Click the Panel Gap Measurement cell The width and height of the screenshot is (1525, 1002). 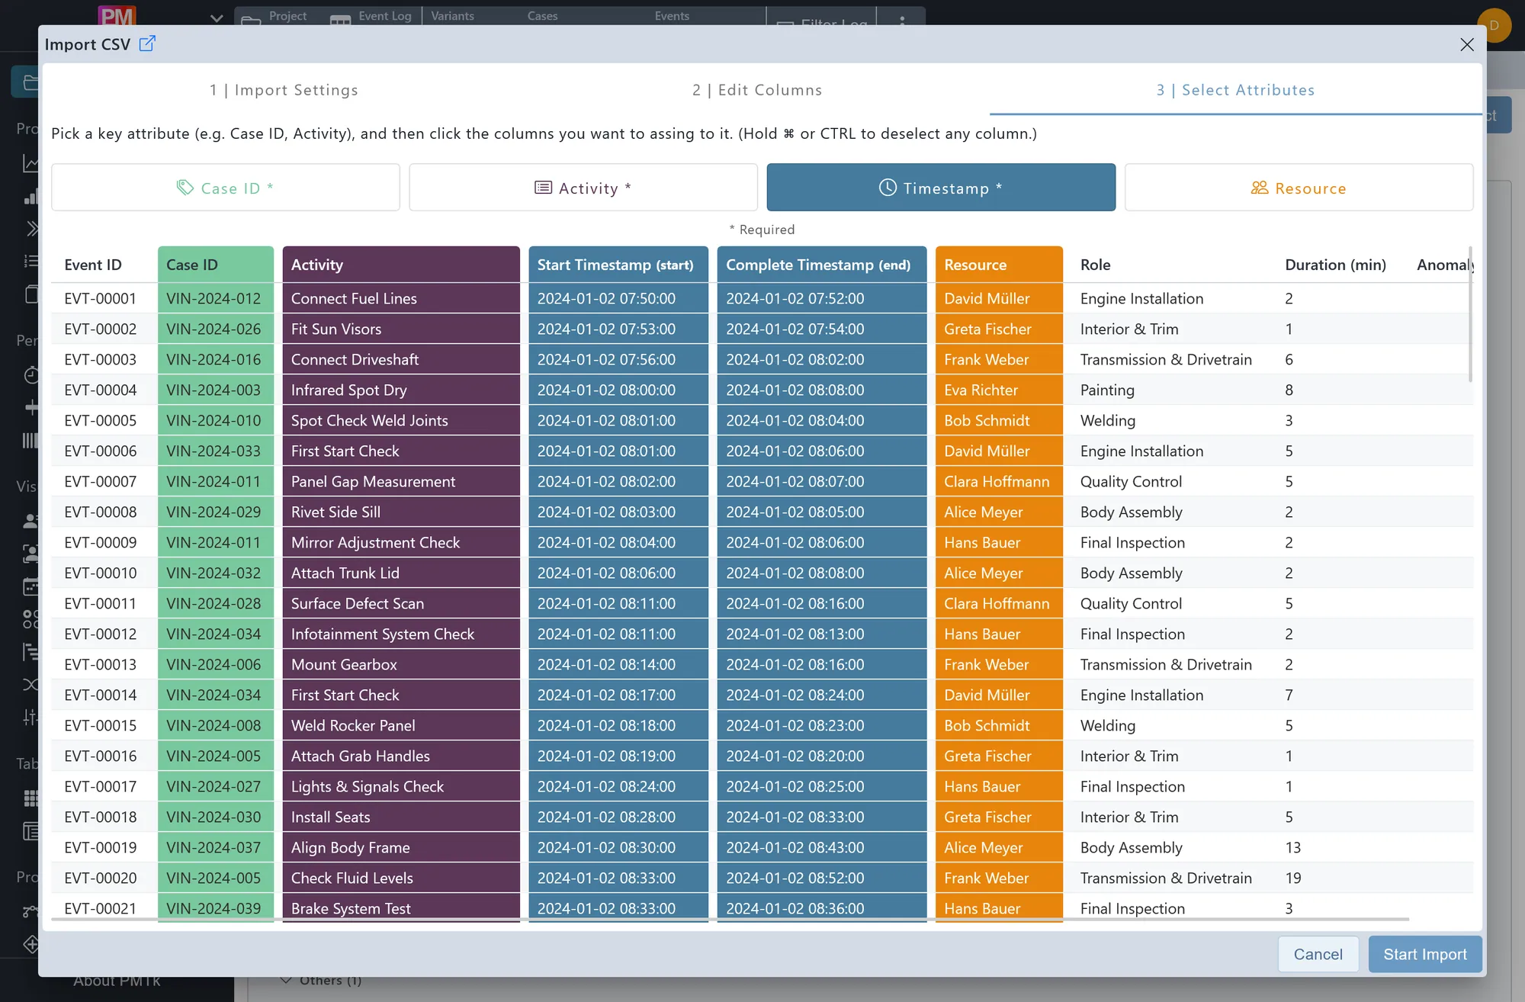tap(401, 481)
